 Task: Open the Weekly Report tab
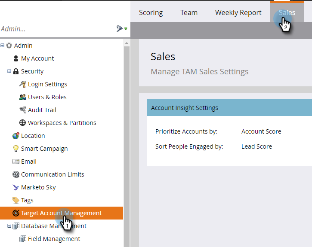[238, 12]
